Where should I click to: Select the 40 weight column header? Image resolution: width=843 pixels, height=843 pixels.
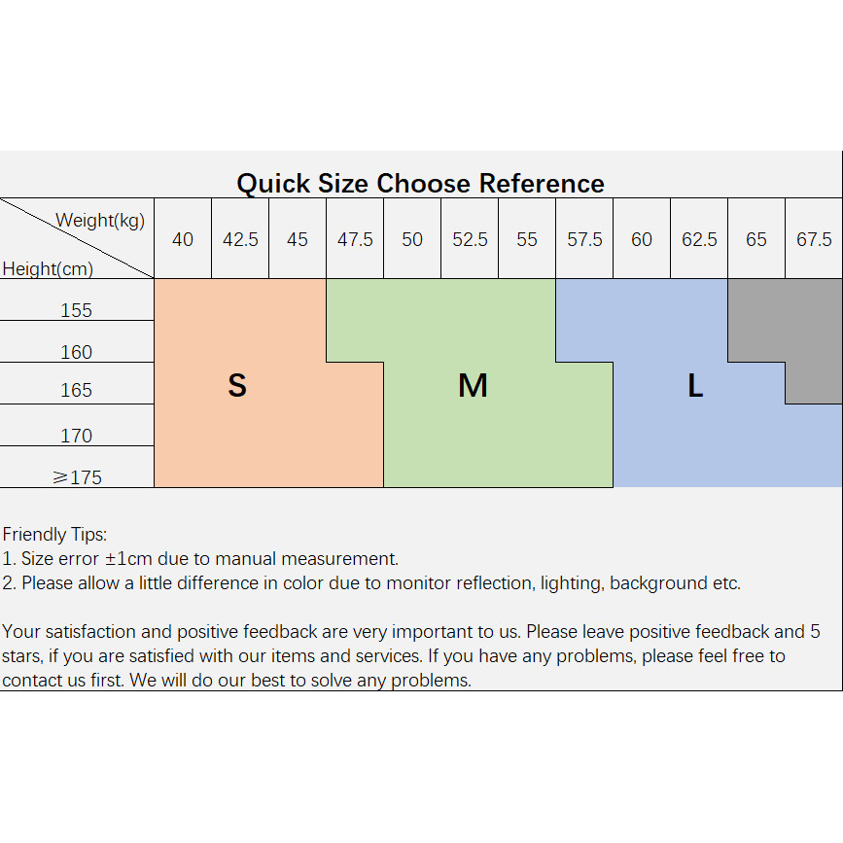pyautogui.click(x=183, y=239)
